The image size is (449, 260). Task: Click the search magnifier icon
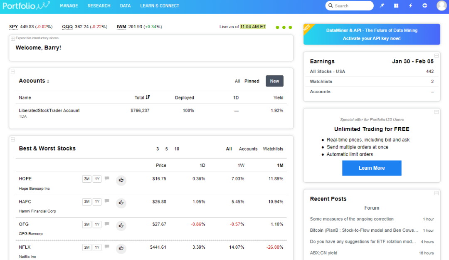pyautogui.click(x=331, y=5)
